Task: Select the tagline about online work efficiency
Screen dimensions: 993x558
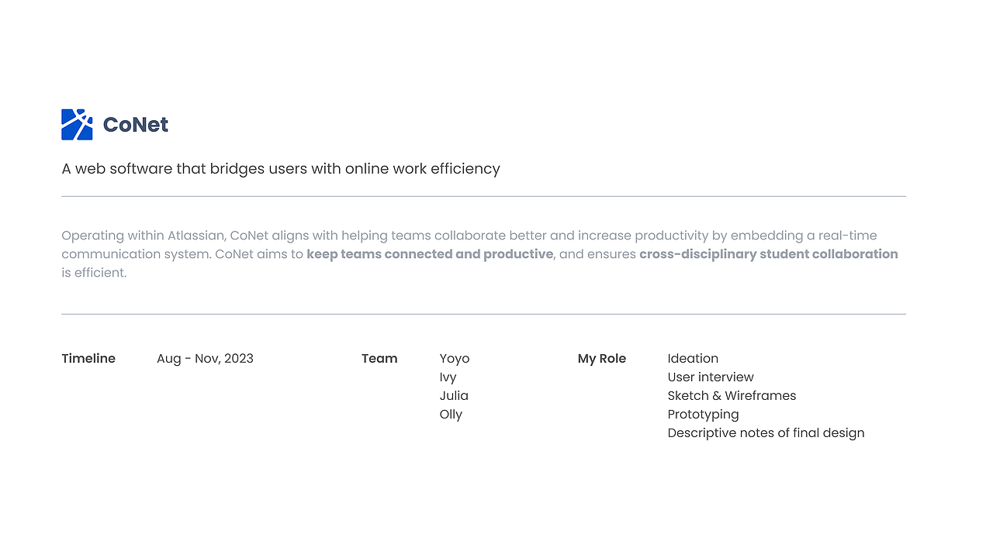Action: coord(281,168)
